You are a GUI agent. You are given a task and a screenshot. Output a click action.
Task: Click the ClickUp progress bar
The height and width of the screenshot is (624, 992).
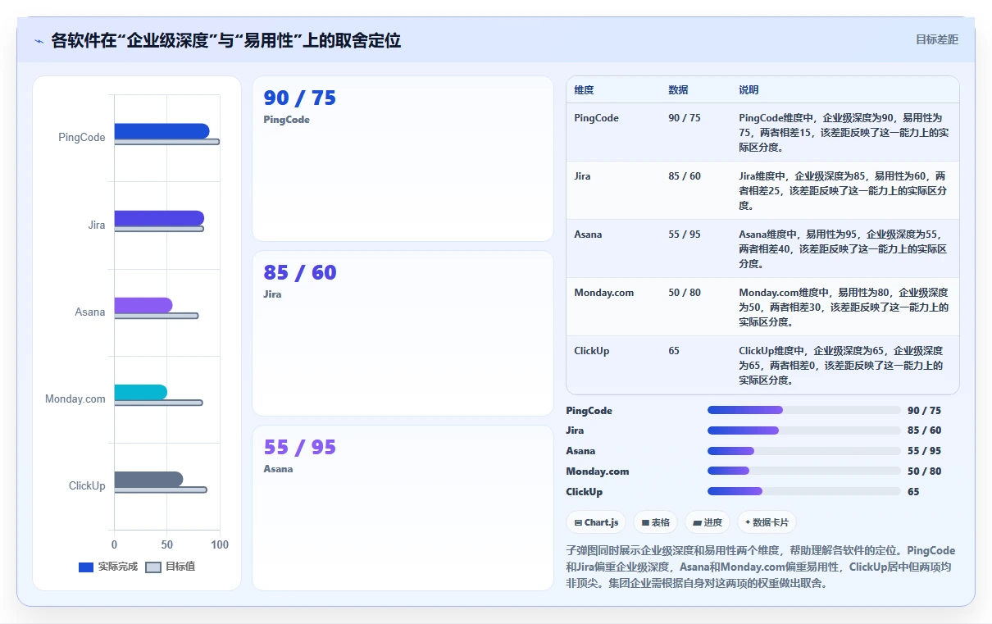[804, 491]
